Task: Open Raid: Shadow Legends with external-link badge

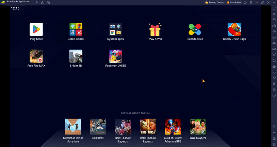Action: point(123,127)
